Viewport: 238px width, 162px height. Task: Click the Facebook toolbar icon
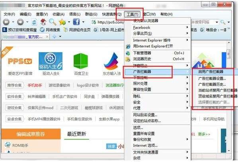pyautogui.click(x=76, y=22)
